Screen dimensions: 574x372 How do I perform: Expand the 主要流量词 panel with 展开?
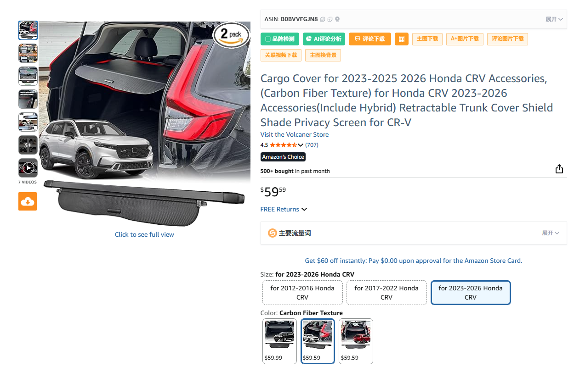point(550,233)
